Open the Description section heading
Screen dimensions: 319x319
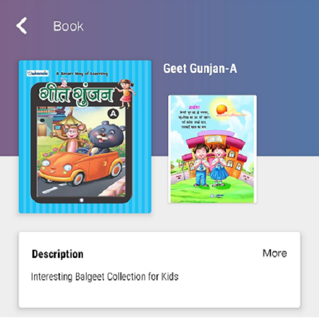[x=57, y=254]
